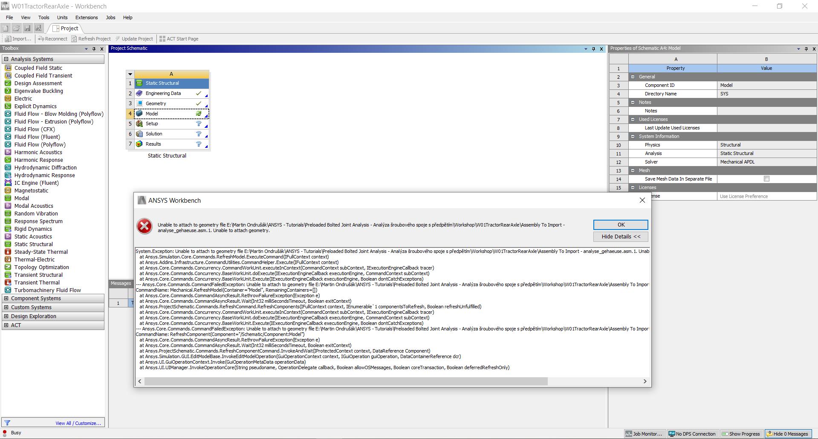This screenshot has width=818, height=439.
Task: Select Coupled Field Static system icon
Action: (x=8, y=68)
